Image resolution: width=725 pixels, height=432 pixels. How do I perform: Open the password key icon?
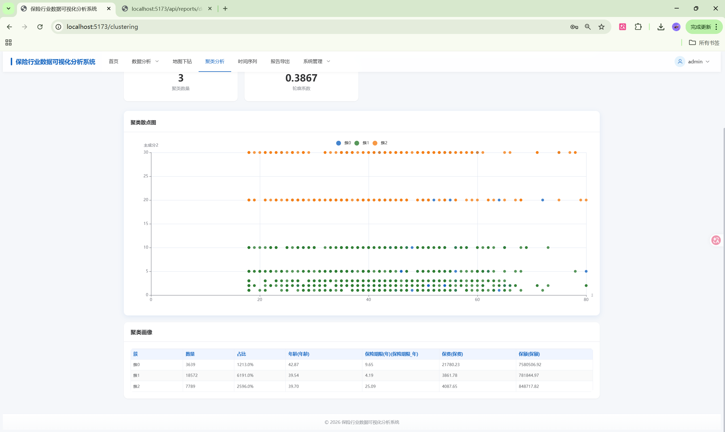click(x=574, y=27)
